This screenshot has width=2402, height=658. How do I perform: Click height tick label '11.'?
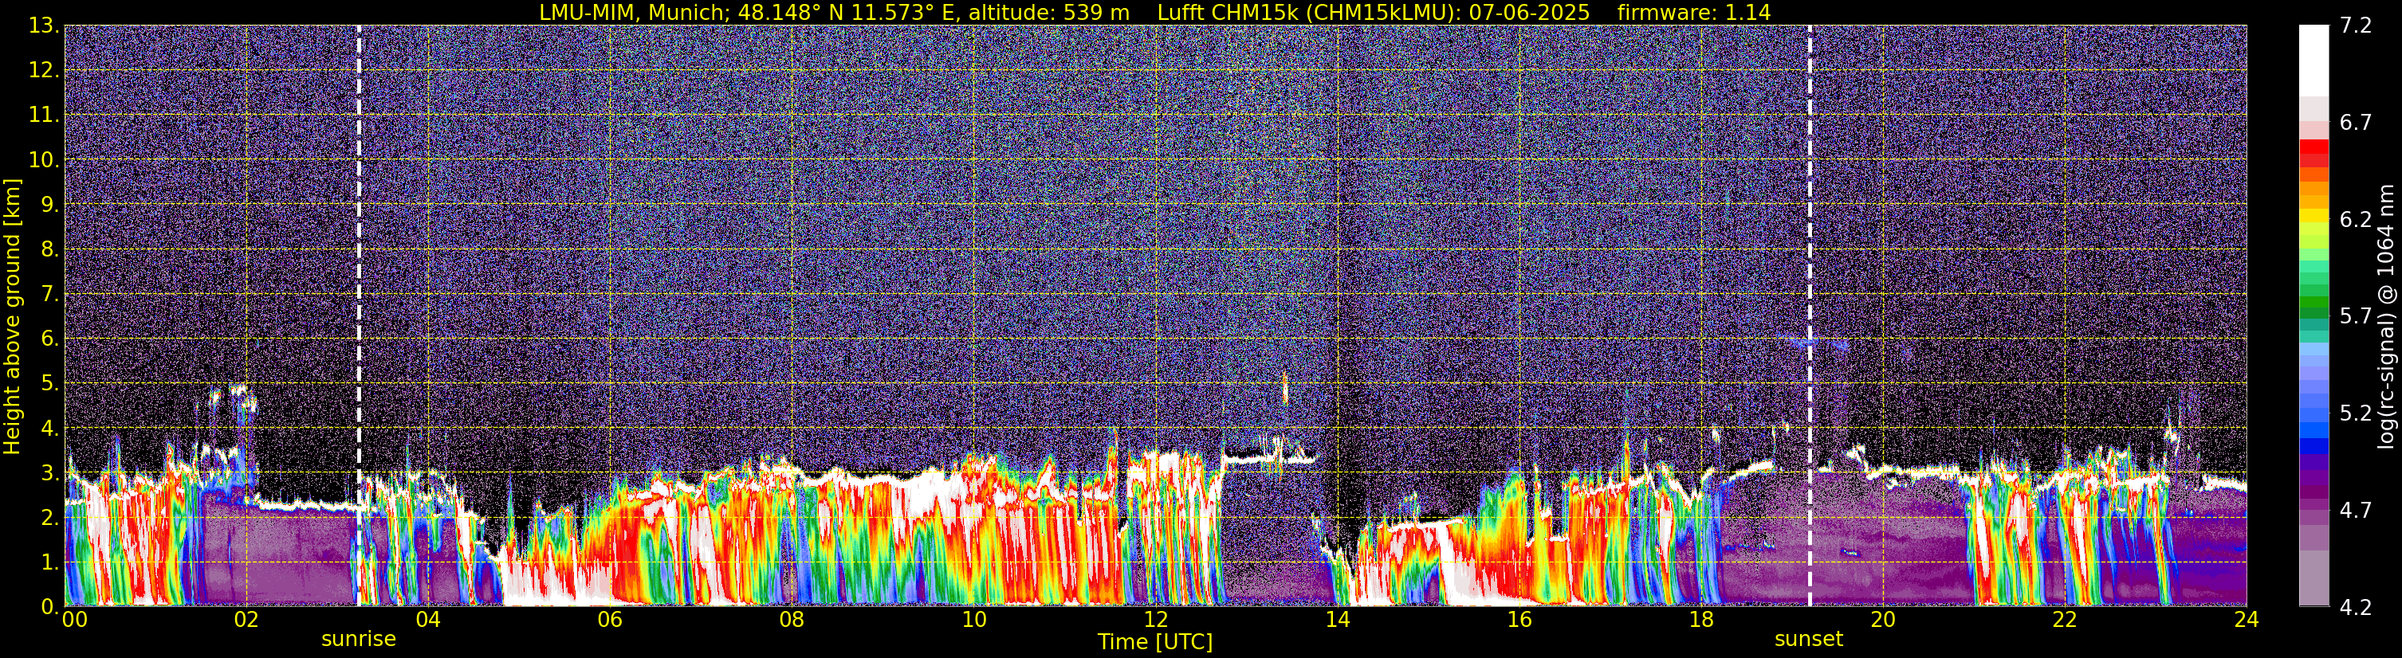44,115
